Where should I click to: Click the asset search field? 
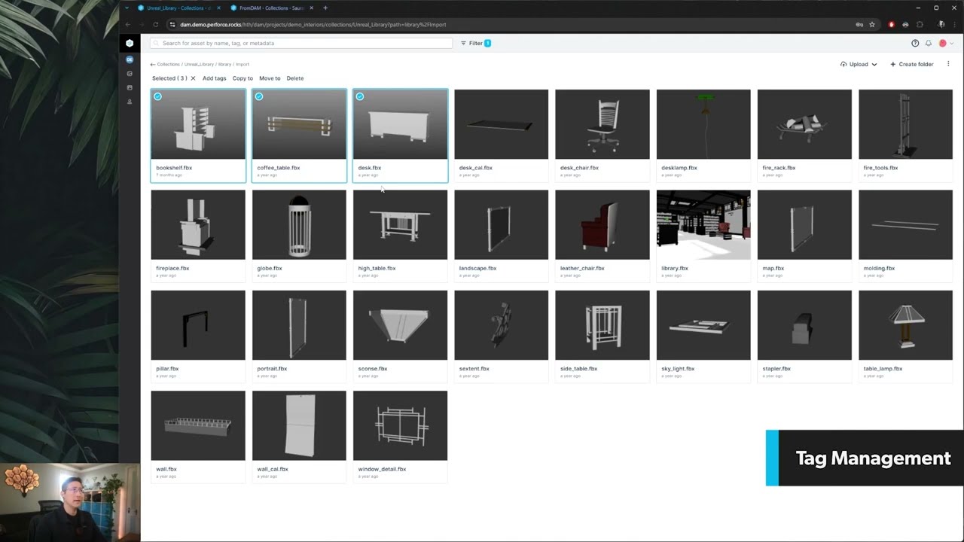tap(301, 43)
